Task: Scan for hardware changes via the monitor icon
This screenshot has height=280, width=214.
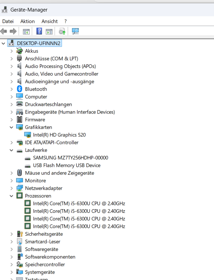Action: click(75, 31)
